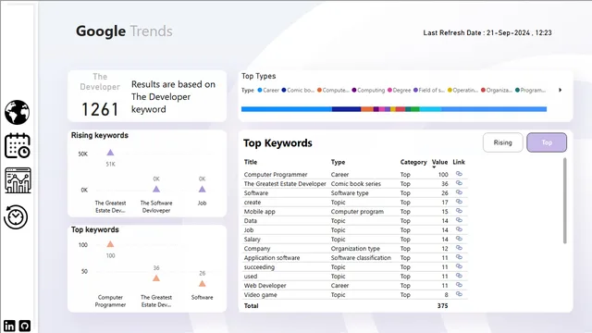This screenshot has width=592, height=333.
Task: Click the Field of s... legend entry
Action: tap(429, 91)
